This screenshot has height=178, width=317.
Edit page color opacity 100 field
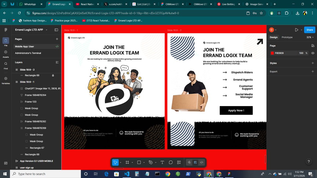[301, 53]
